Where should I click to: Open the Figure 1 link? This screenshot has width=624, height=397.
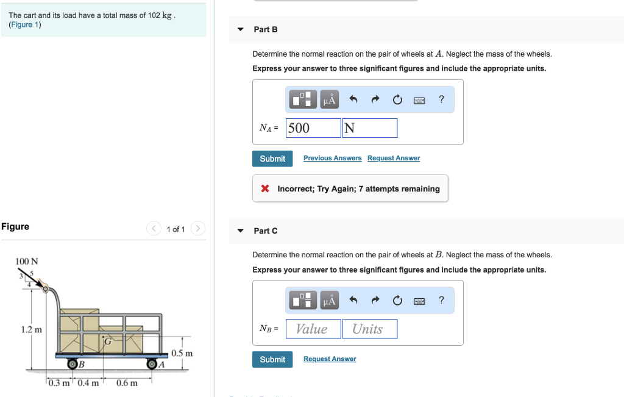[23, 24]
